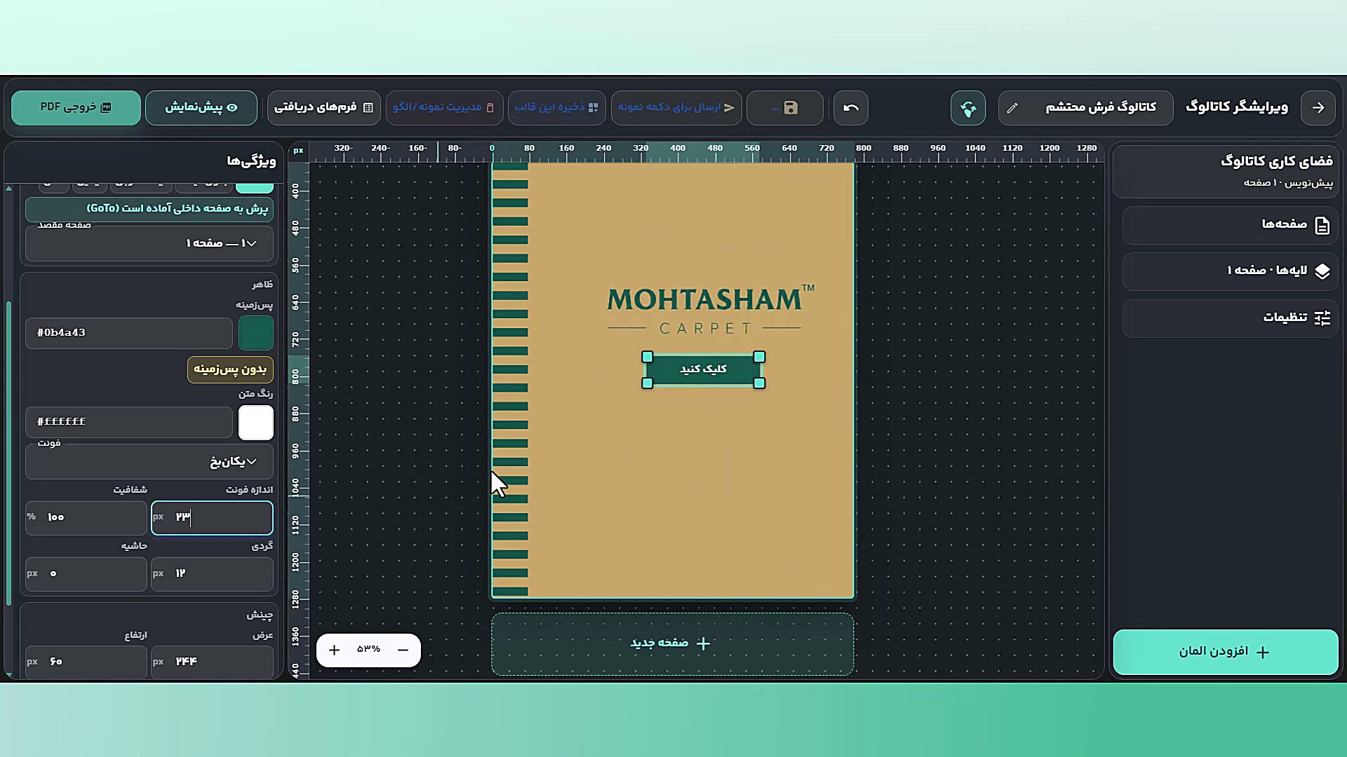Open the صفحه‌ها pages section
This screenshot has width=1347, height=757.
click(1230, 225)
